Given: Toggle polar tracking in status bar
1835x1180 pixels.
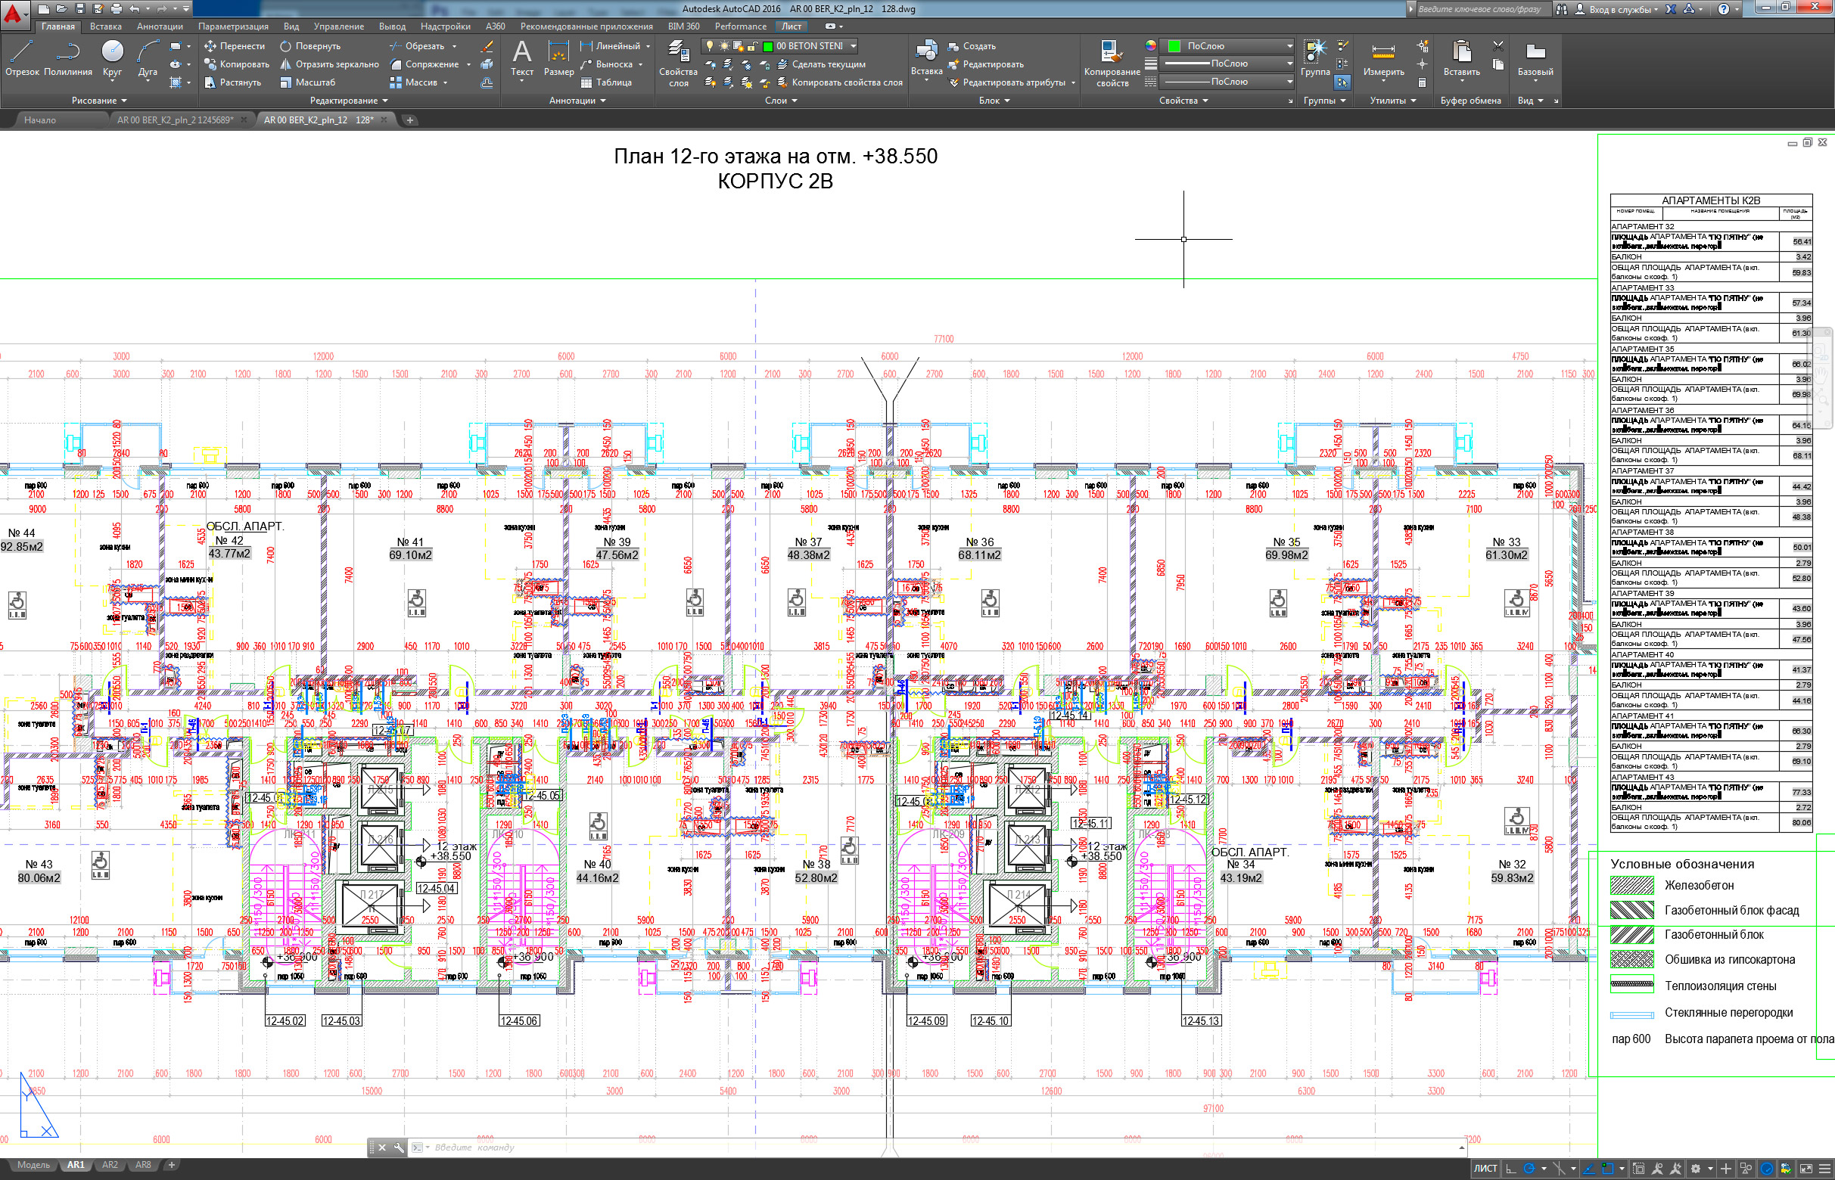Looking at the screenshot, I should click(x=1529, y=1169).
